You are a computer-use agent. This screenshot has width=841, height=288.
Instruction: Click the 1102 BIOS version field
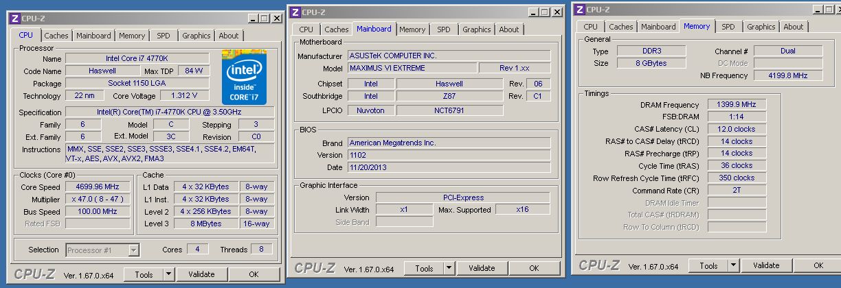(x=449, y=155)
